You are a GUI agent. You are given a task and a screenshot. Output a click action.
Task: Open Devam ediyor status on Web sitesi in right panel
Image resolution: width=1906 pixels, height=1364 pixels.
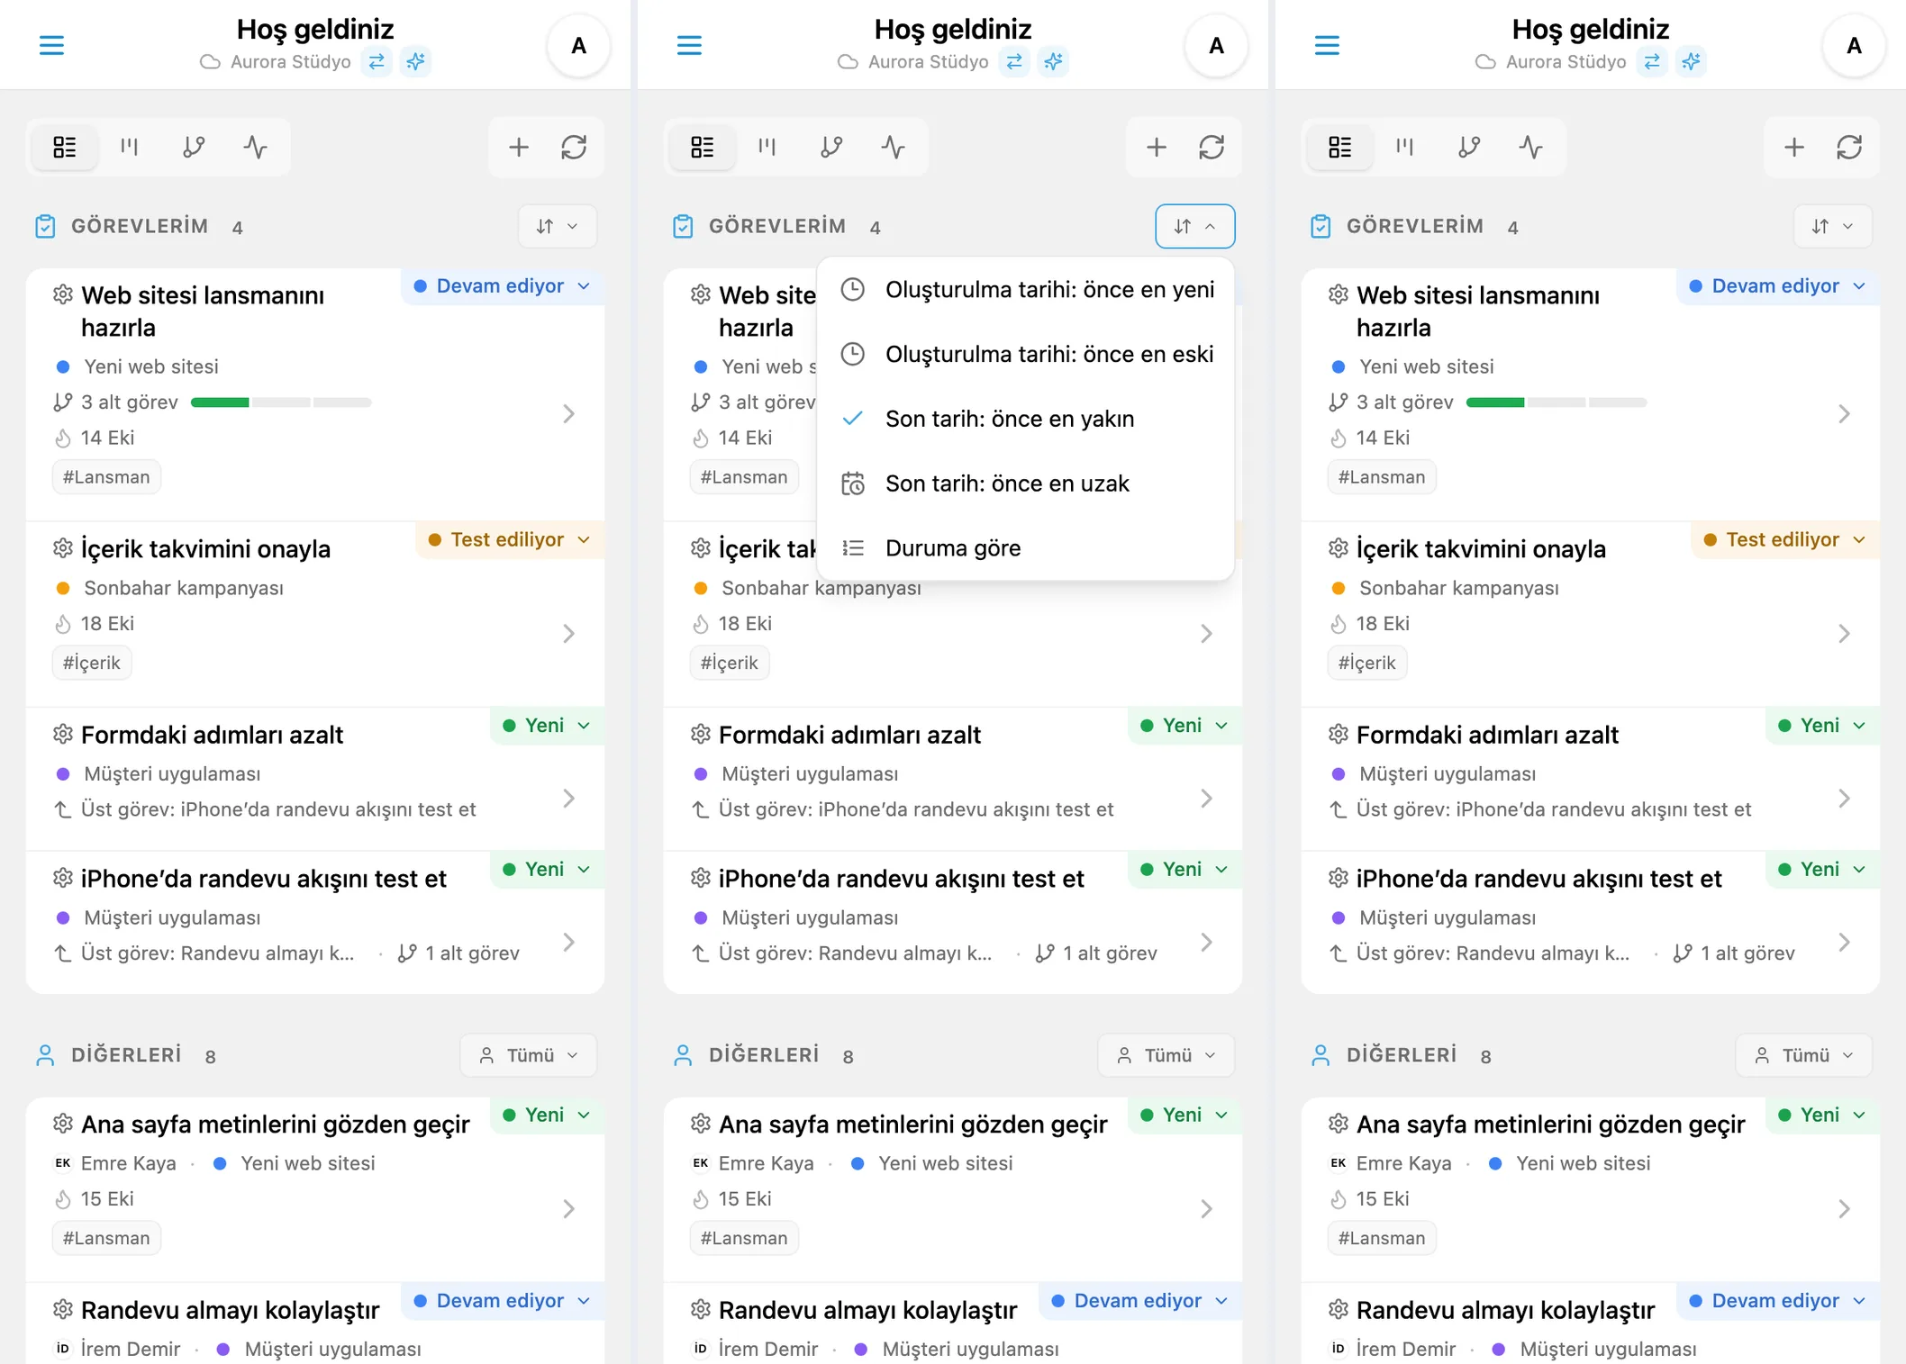(1776, 286)
